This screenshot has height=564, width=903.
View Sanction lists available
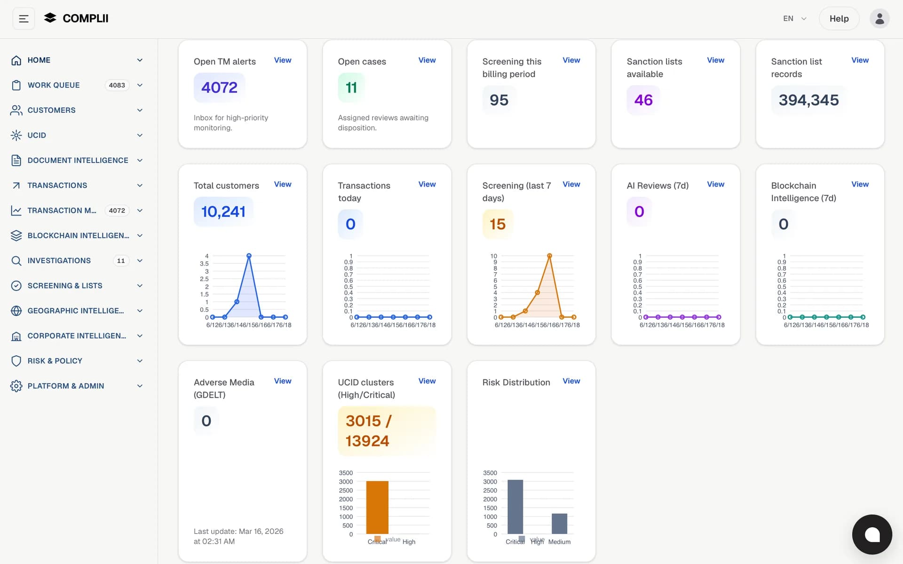[x=715, y=60]
